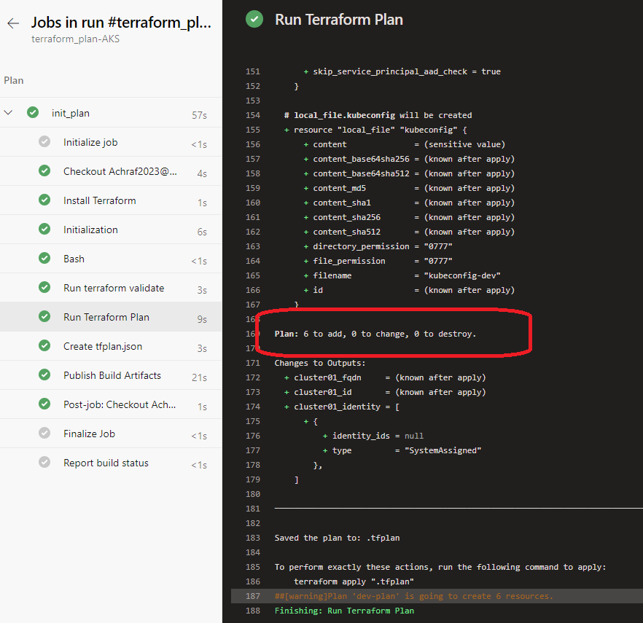Click the success icon next to init_plan job
Viewport: 643px width, 623px height.
(33, 113)
